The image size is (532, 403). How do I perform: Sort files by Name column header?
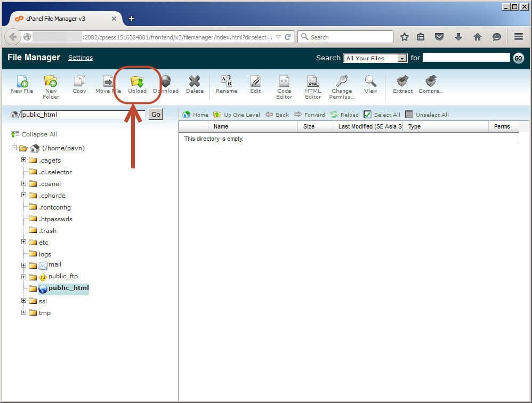221,126
